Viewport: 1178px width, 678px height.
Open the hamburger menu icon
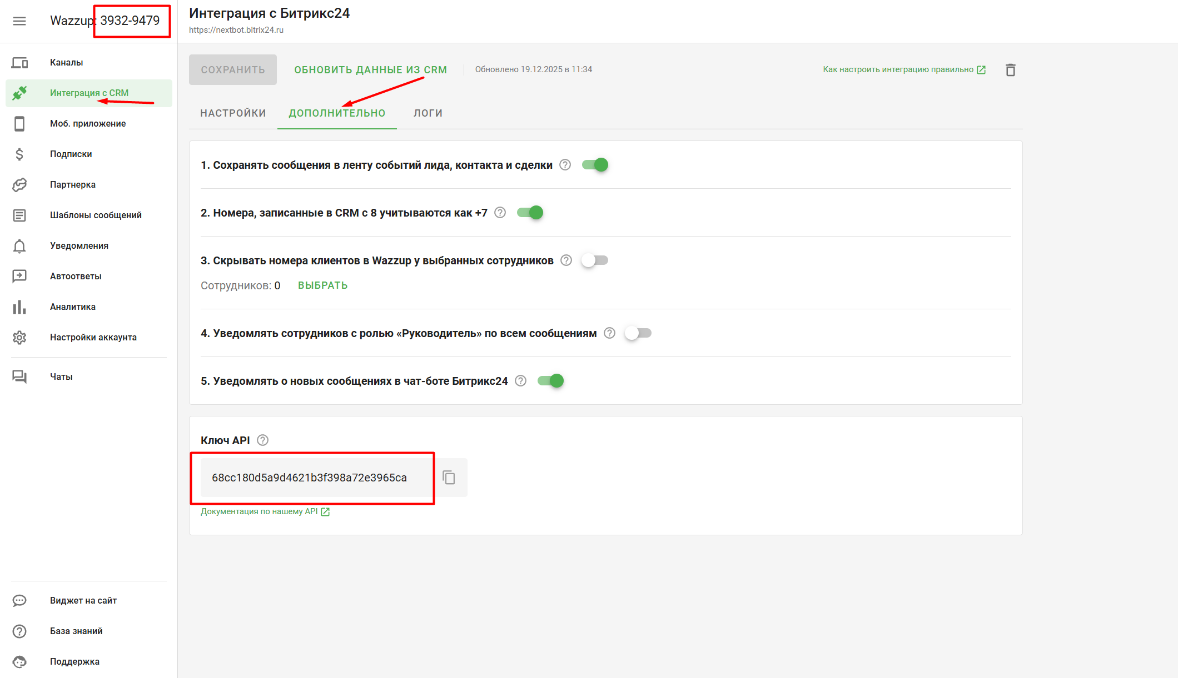(19, 21)
